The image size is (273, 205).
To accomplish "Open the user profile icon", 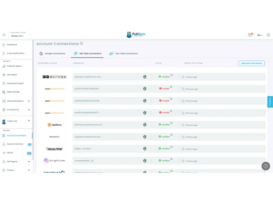I will (268, 35).
